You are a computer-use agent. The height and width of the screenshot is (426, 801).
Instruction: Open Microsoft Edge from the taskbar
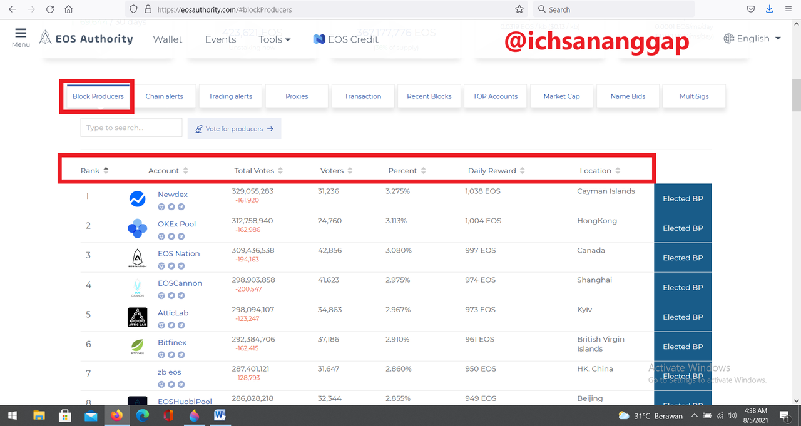point(142,415)
